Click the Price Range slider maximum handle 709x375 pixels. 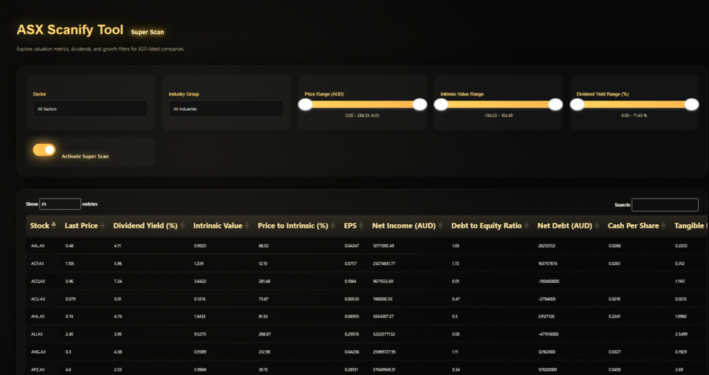[x=420, y=104]
